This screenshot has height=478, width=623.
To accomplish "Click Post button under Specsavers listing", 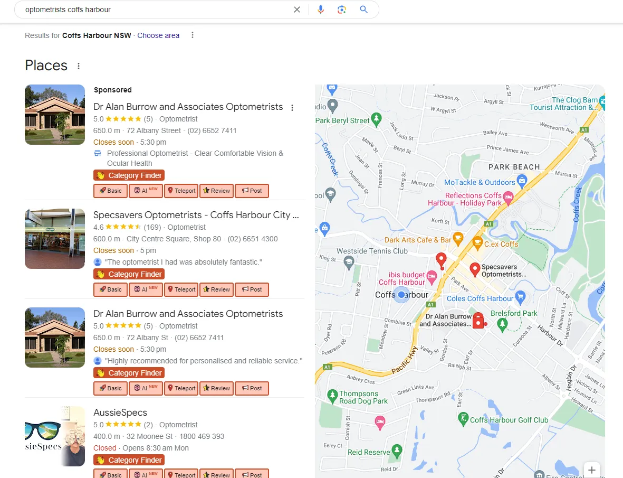I will point(252,289).
